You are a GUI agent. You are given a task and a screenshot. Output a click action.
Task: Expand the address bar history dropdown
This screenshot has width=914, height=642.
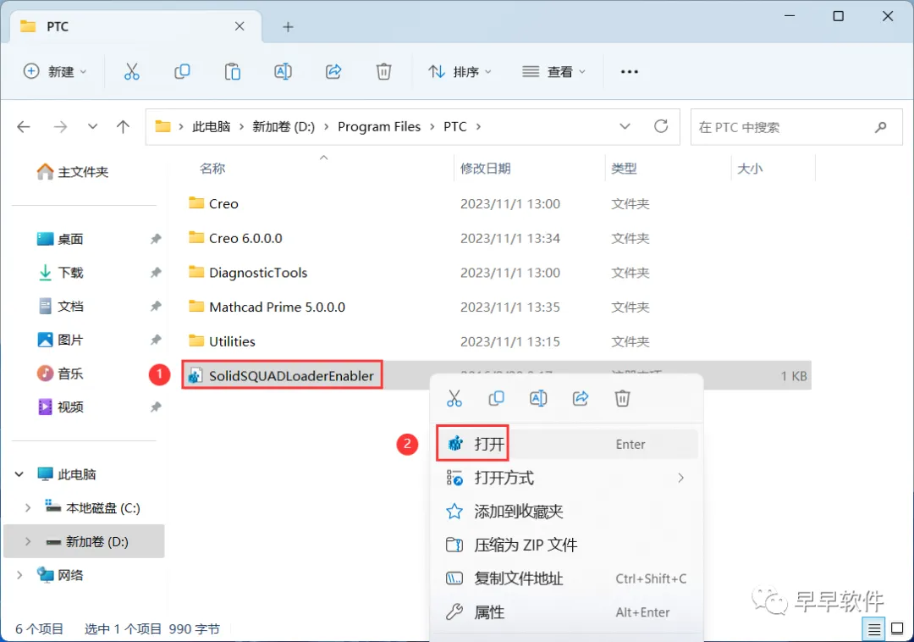[x=625, y=126]
